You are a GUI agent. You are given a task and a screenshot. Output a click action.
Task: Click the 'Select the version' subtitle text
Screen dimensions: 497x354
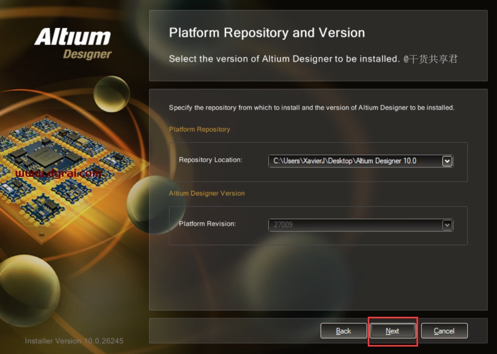284,59
